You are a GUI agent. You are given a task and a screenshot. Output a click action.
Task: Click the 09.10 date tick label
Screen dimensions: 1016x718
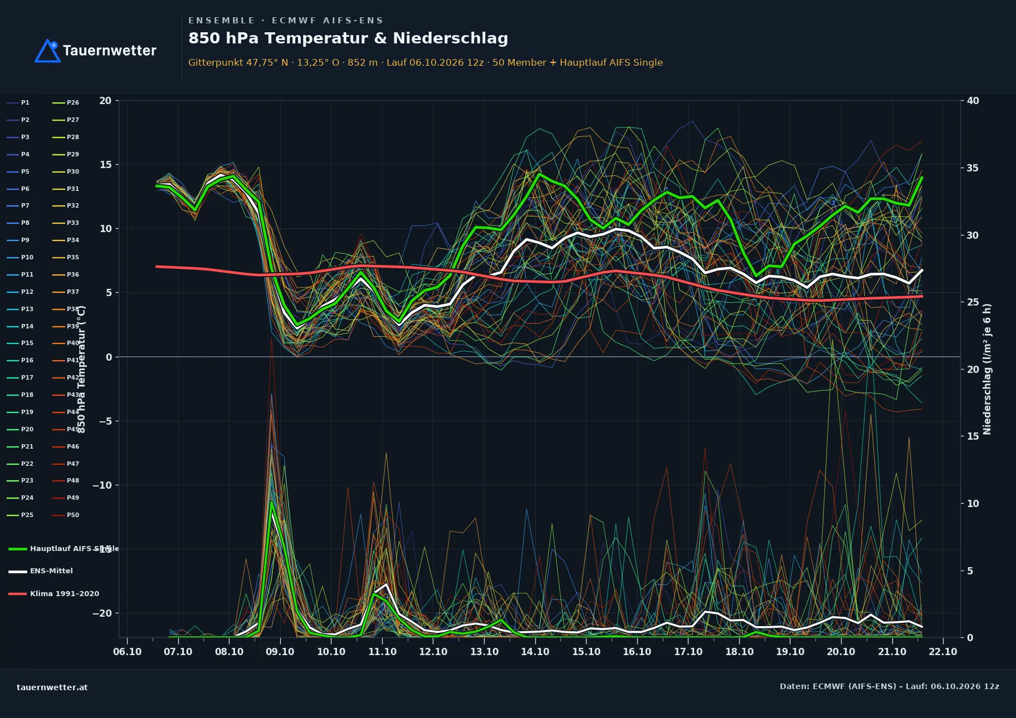coord(280,652)
